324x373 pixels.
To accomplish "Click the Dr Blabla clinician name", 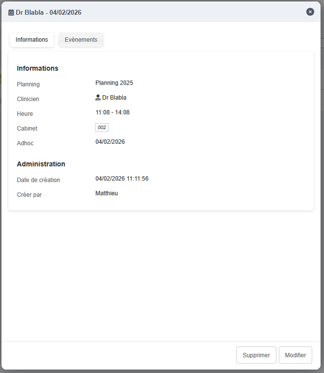I will 114,98.
